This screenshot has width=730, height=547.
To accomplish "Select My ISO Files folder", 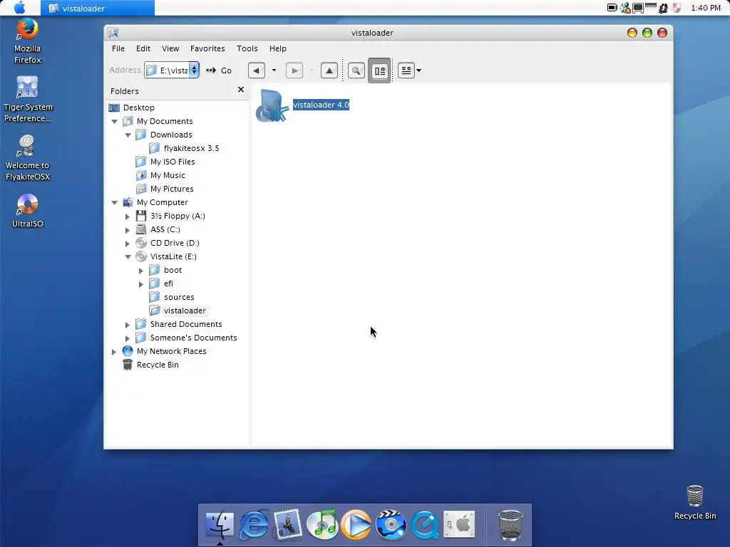I will click(x=173, y=162).
